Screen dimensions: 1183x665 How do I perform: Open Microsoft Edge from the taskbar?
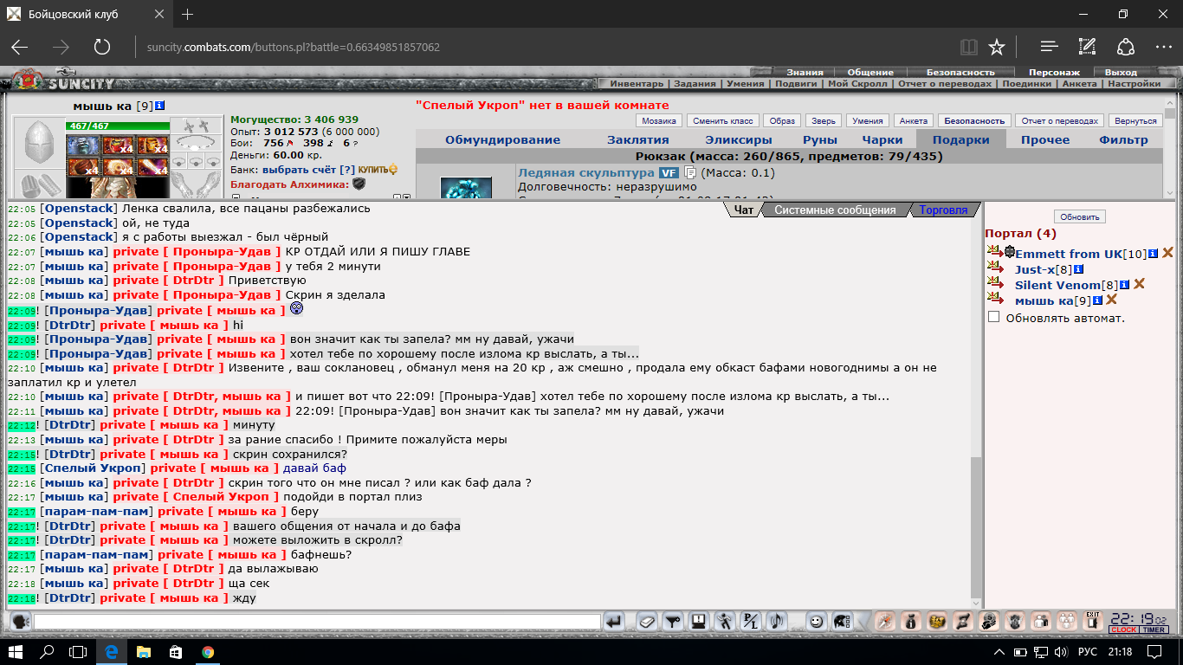(x=111, y=652)
